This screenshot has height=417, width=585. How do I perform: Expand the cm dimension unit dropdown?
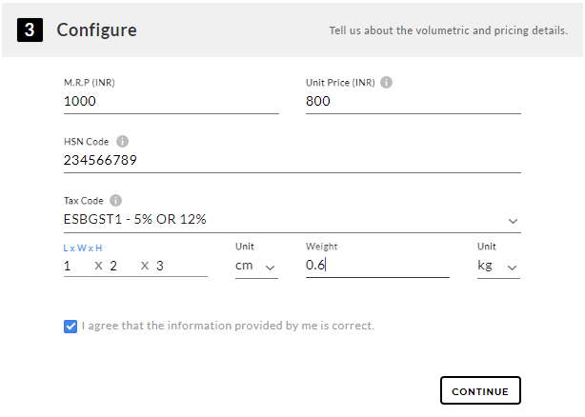tap(256, 266)
